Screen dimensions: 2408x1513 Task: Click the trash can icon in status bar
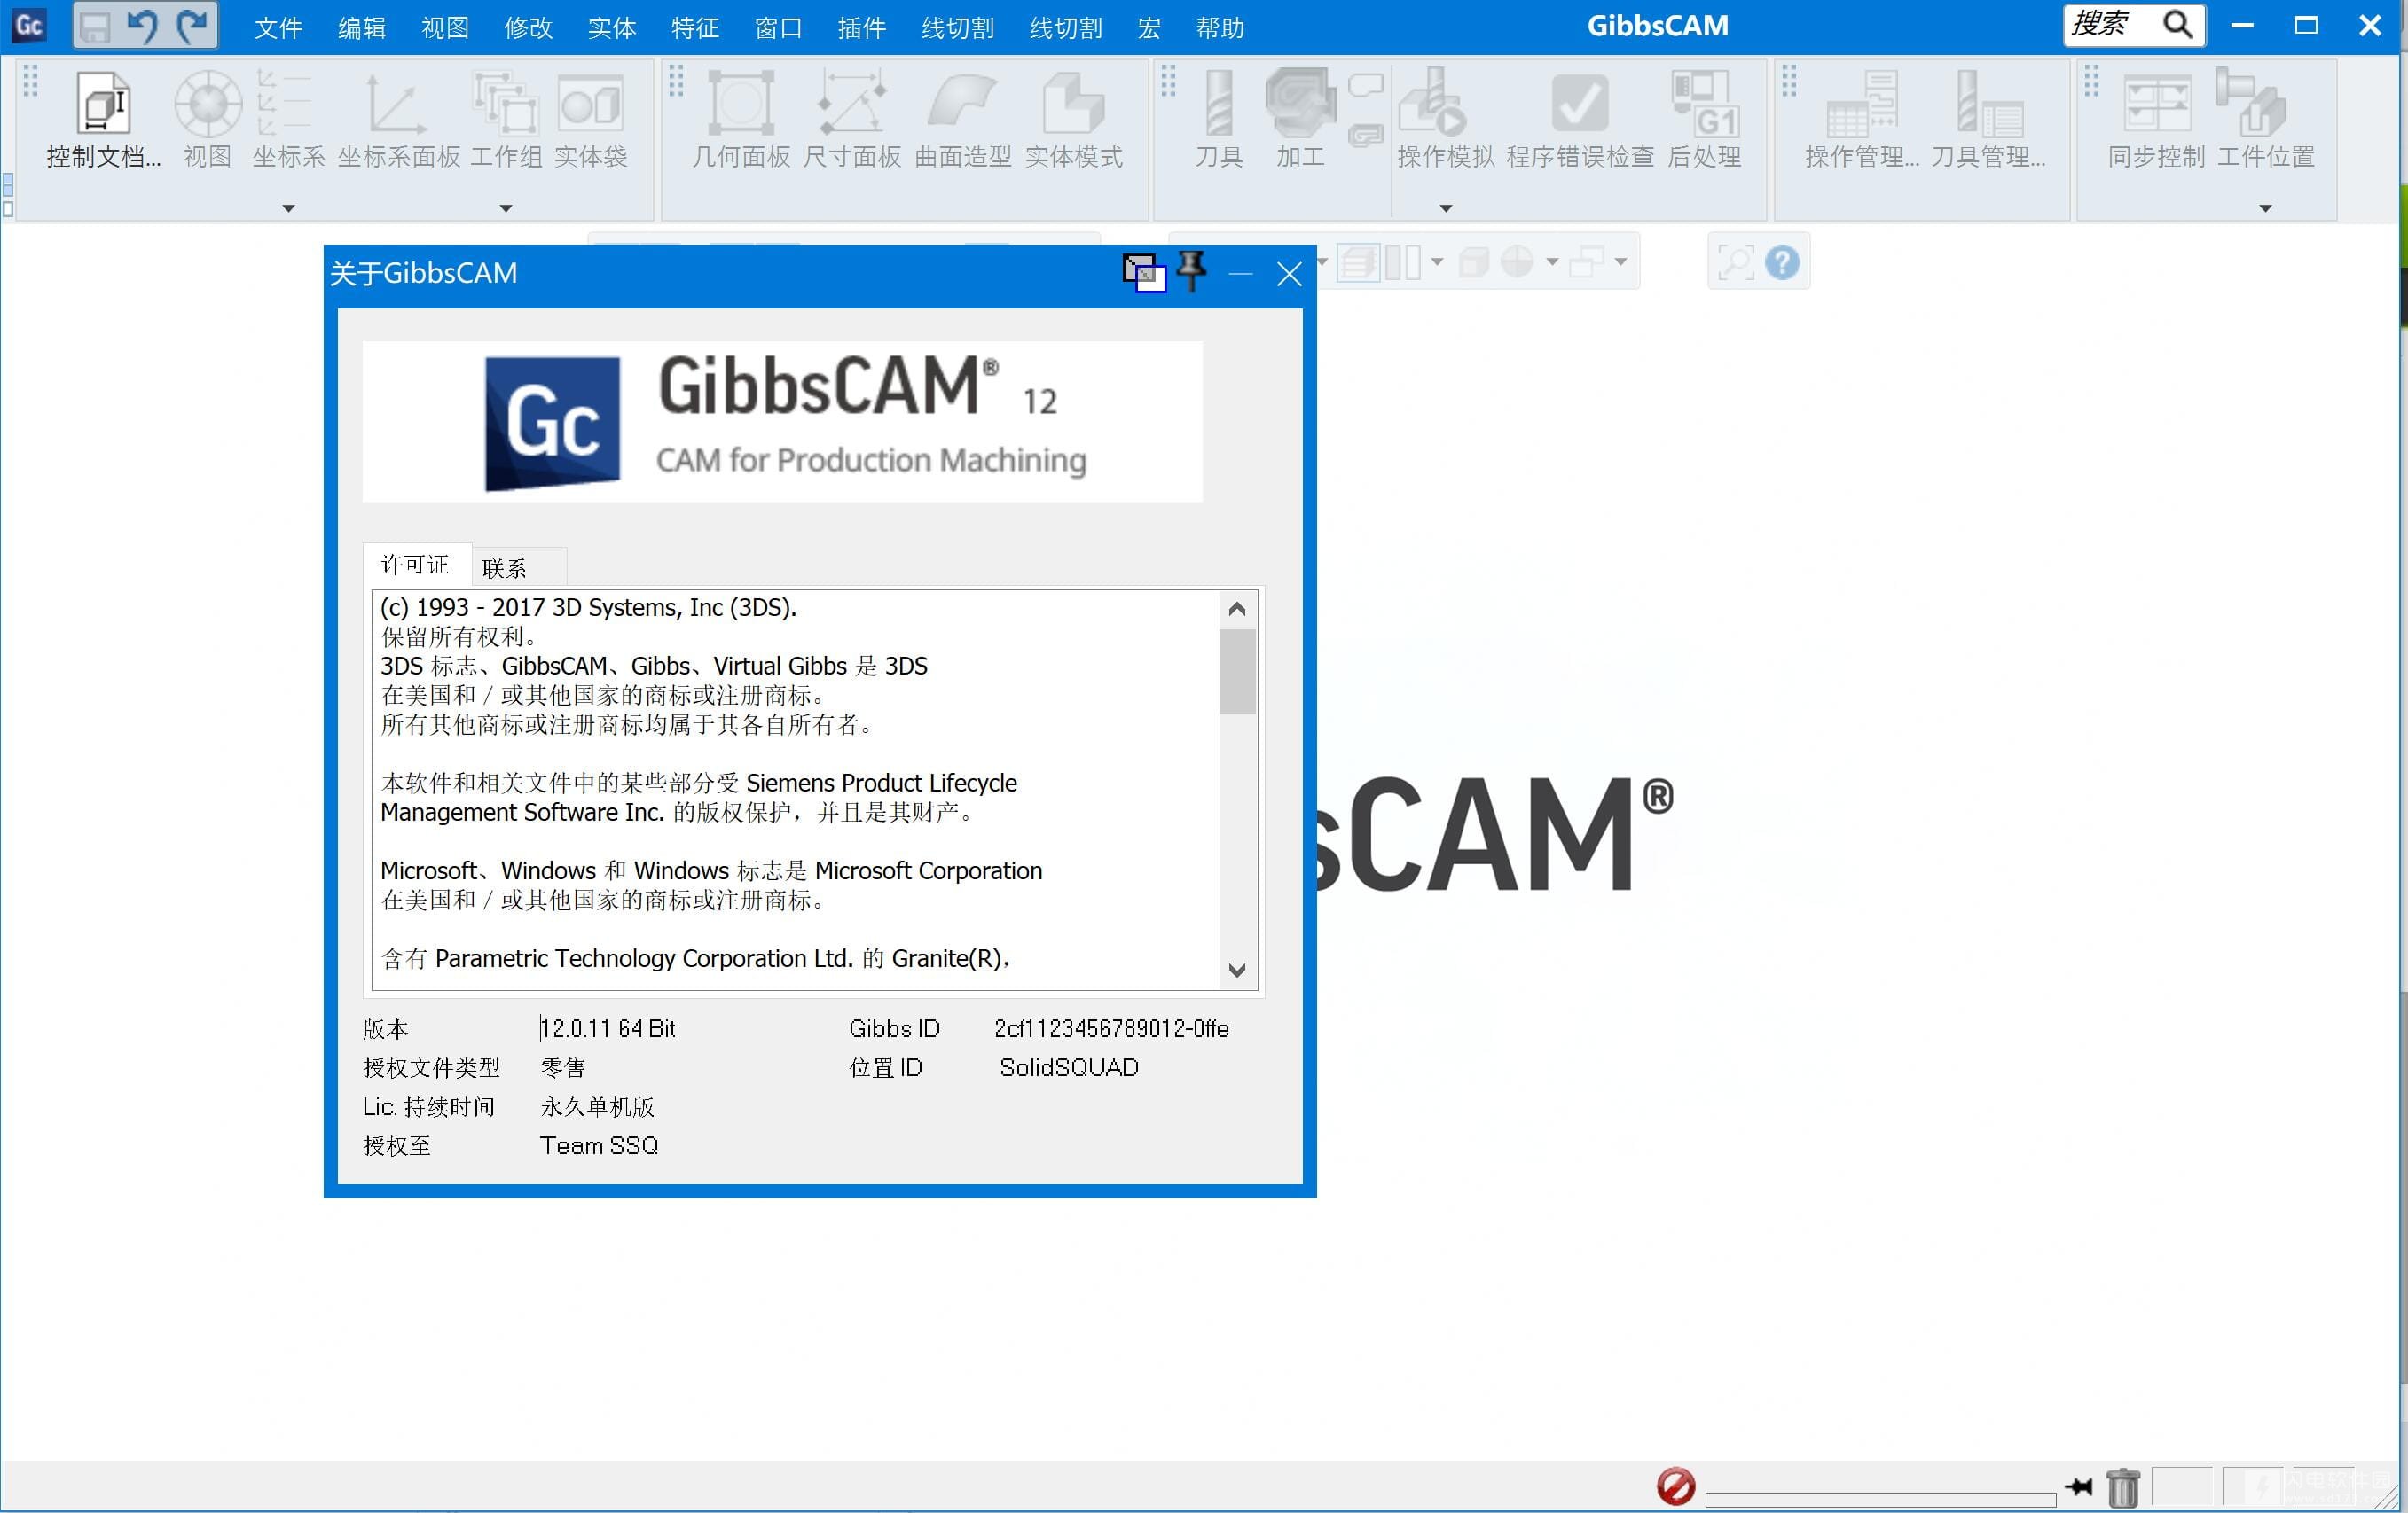2123,1487
